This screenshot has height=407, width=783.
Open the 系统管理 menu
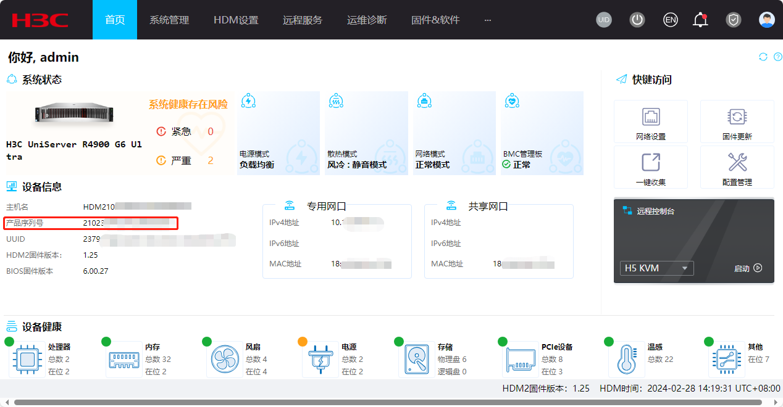[169, 20]
